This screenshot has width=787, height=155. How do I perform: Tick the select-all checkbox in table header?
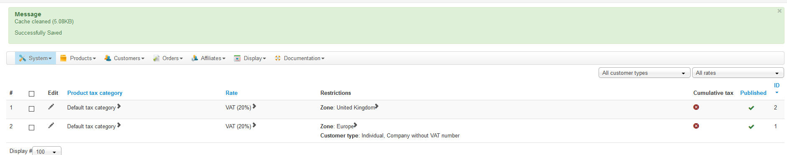pyautogui.click(x=31, y=94)
